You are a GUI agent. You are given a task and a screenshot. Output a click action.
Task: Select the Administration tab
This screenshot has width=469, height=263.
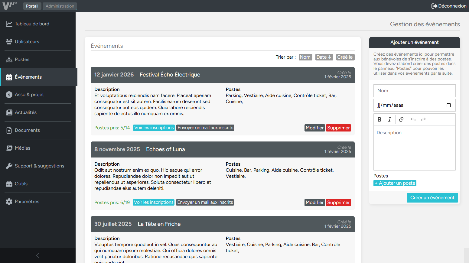(x=60, y=6)
